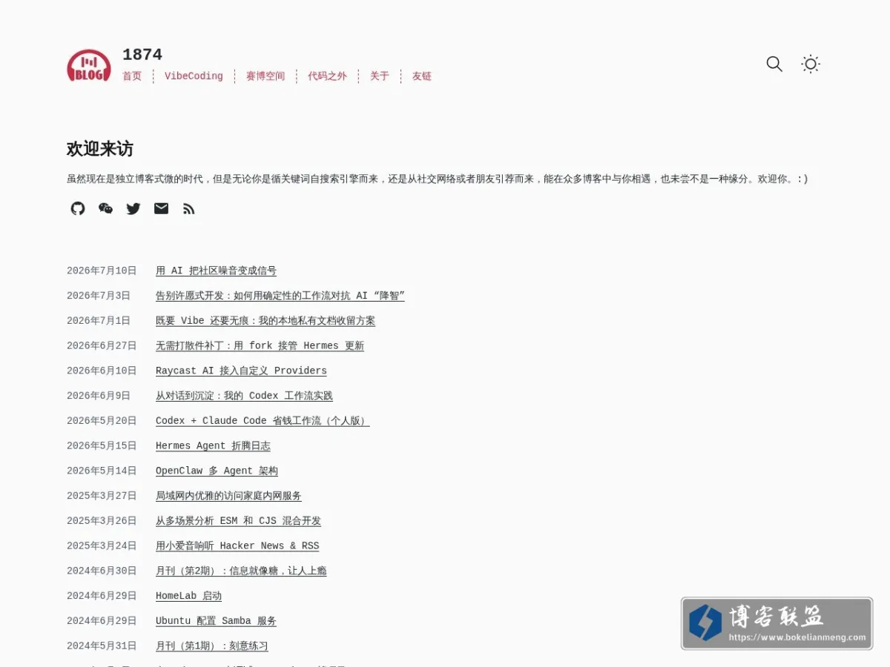890x667 pixels.
Task: Open post Raycast AI 接入自定义 Providers
Action: [241, 371]
